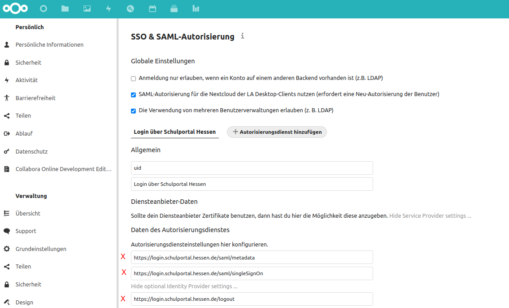Open the Dashboard circle icon
Image resolution: width=509 pixels, height=308 pixels.
pyautogui.click(x=44, y=9)
